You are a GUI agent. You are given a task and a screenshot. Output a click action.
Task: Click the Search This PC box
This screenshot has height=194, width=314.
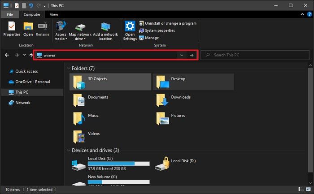pos(255,55)
